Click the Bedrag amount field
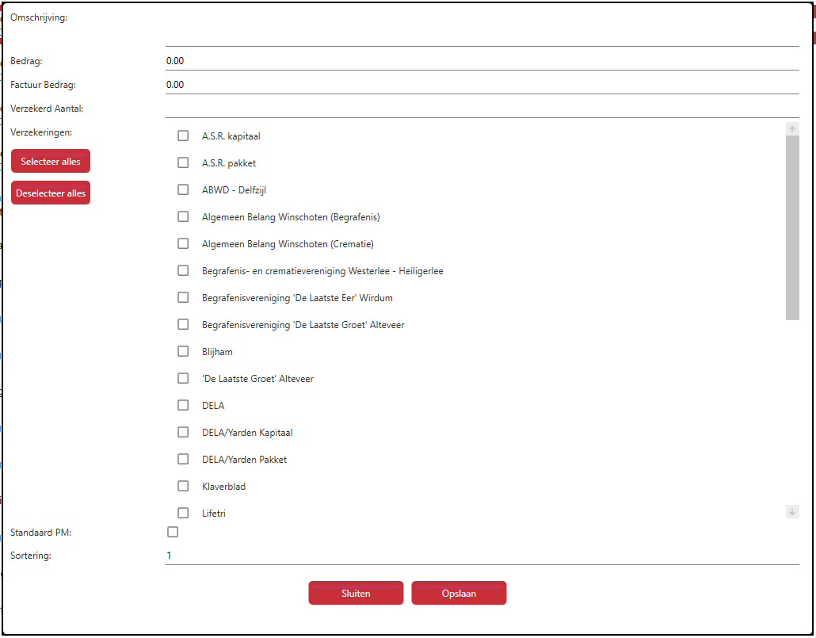Viewport: 816px width, 638px height. 482,61
